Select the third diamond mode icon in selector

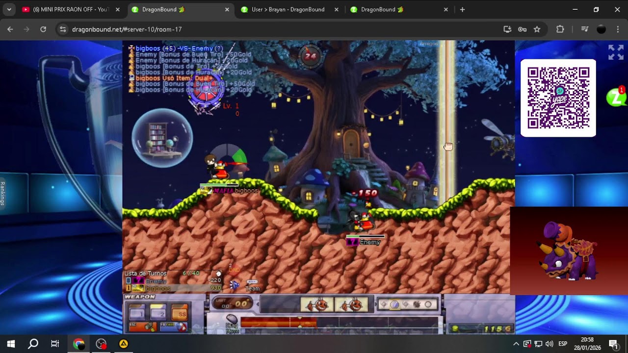pyautogui.click(x=406, y=304)
